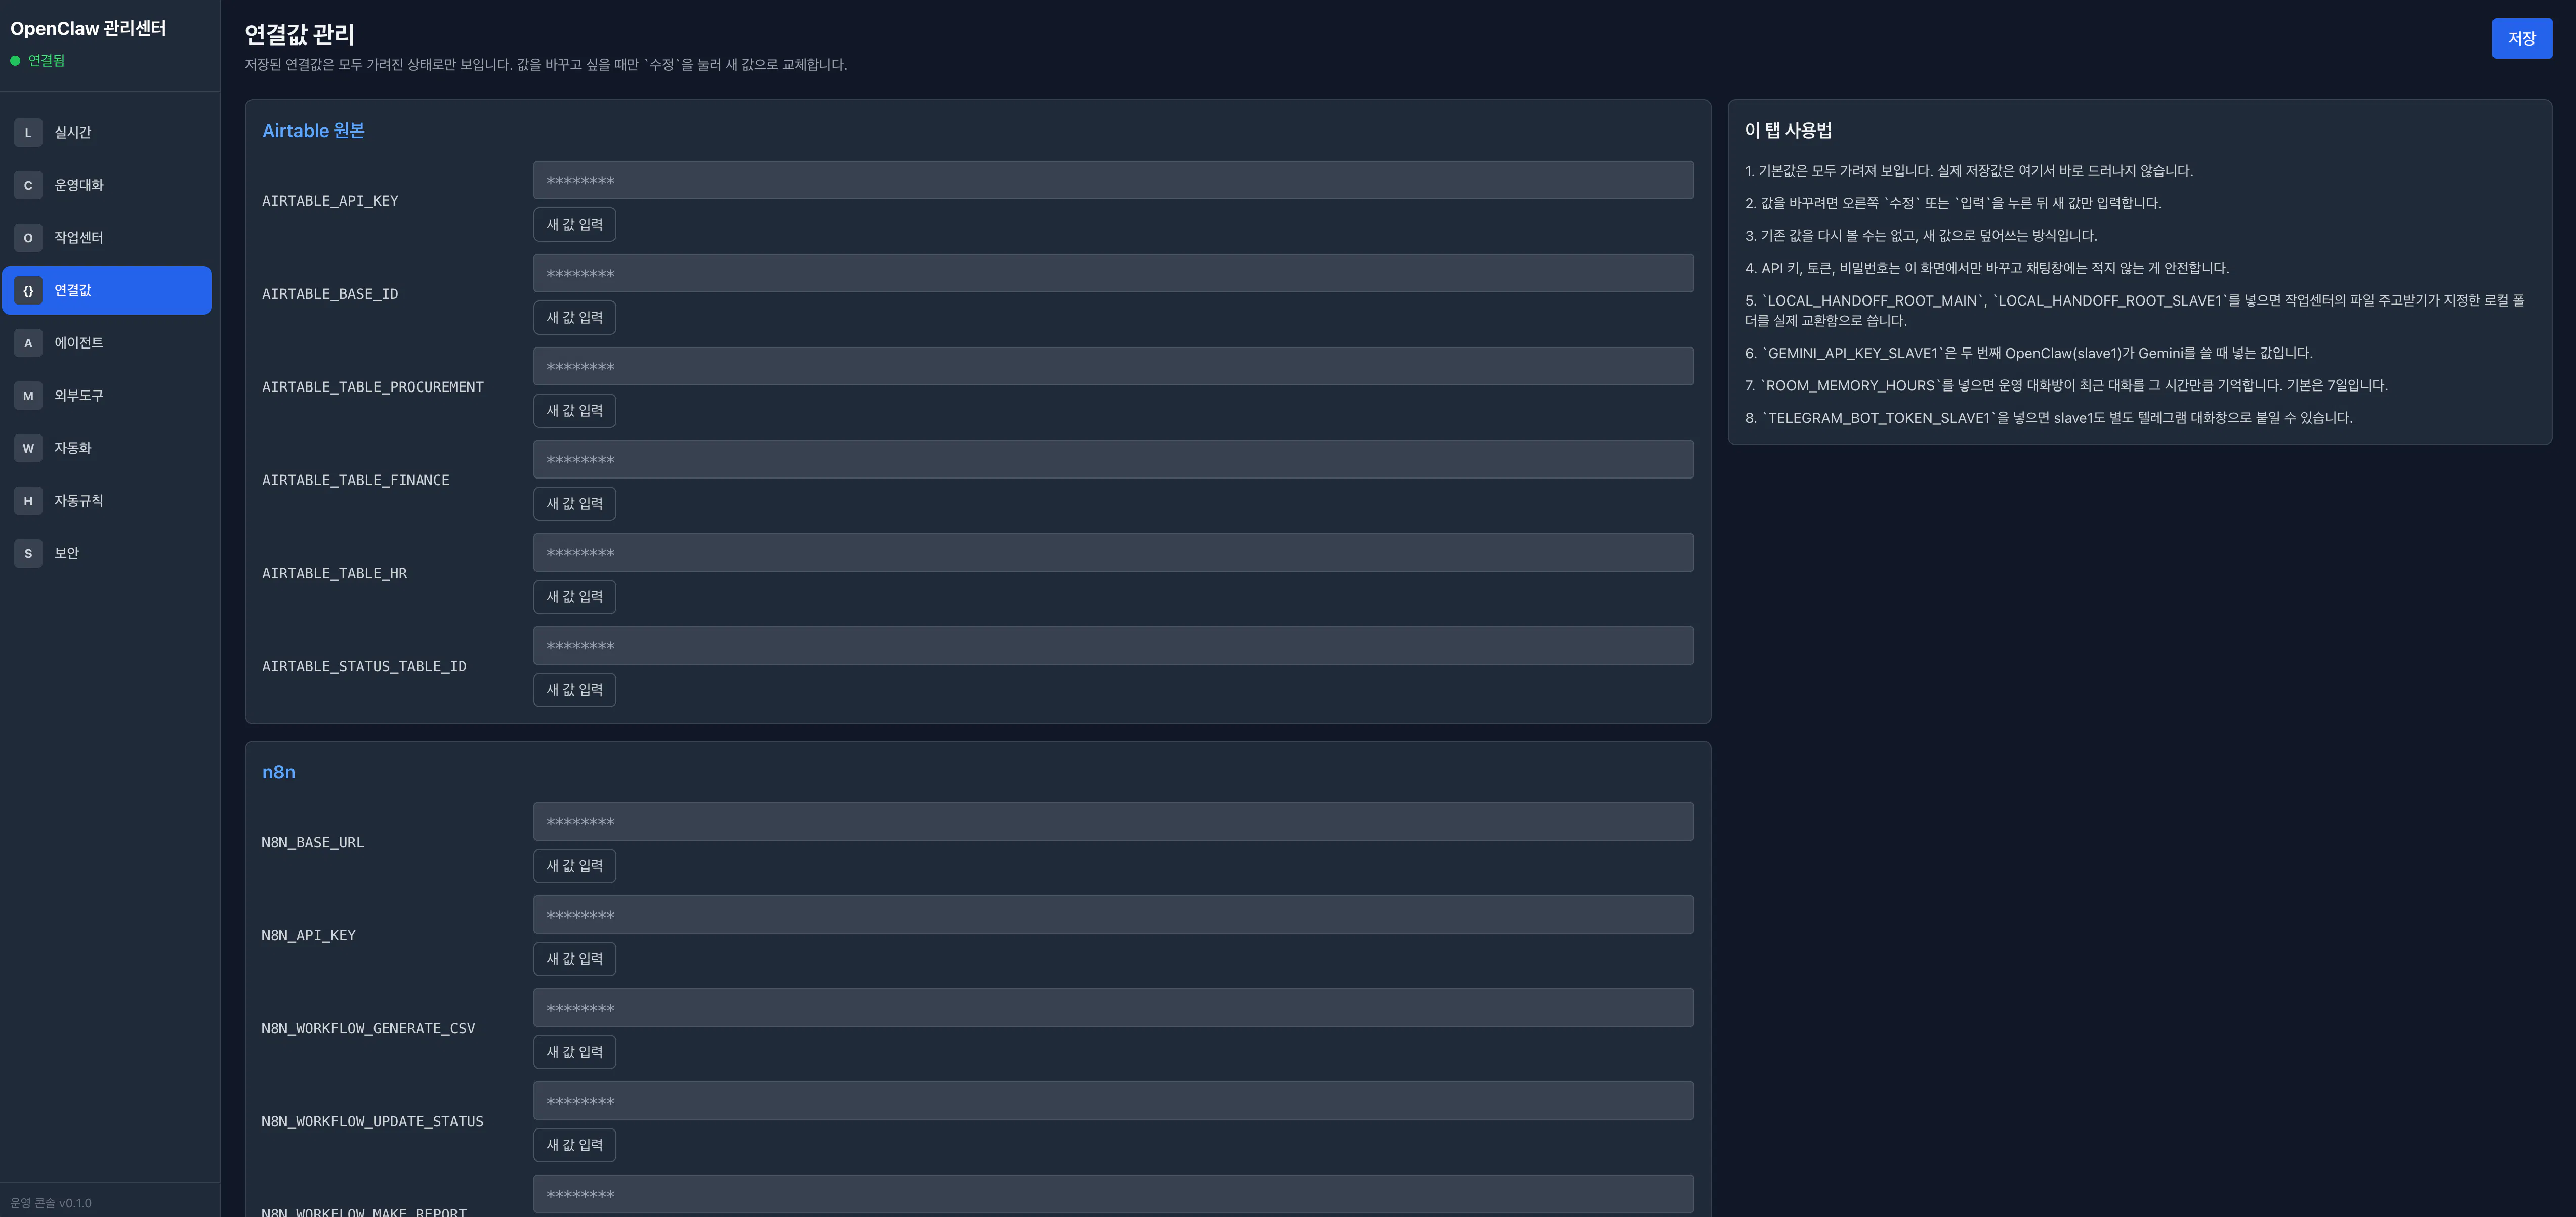Click the H icon for 자동규칙
The image size is (2576, 1217).
[28, 501]
